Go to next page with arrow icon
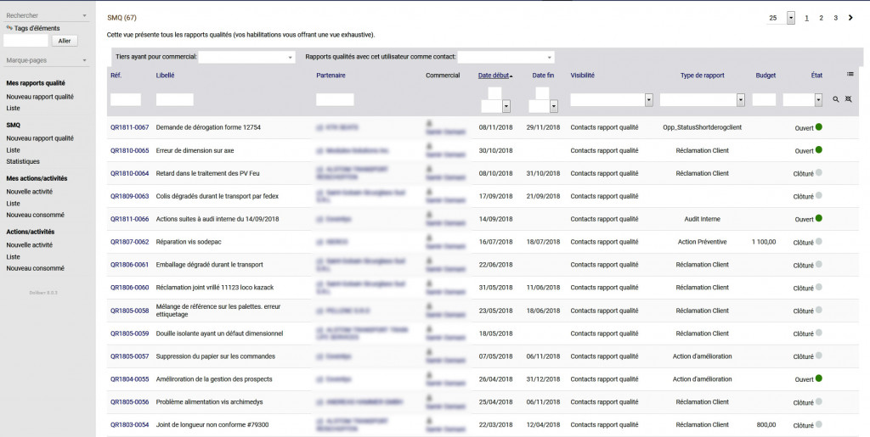870x437 pixels. [850, 18]
